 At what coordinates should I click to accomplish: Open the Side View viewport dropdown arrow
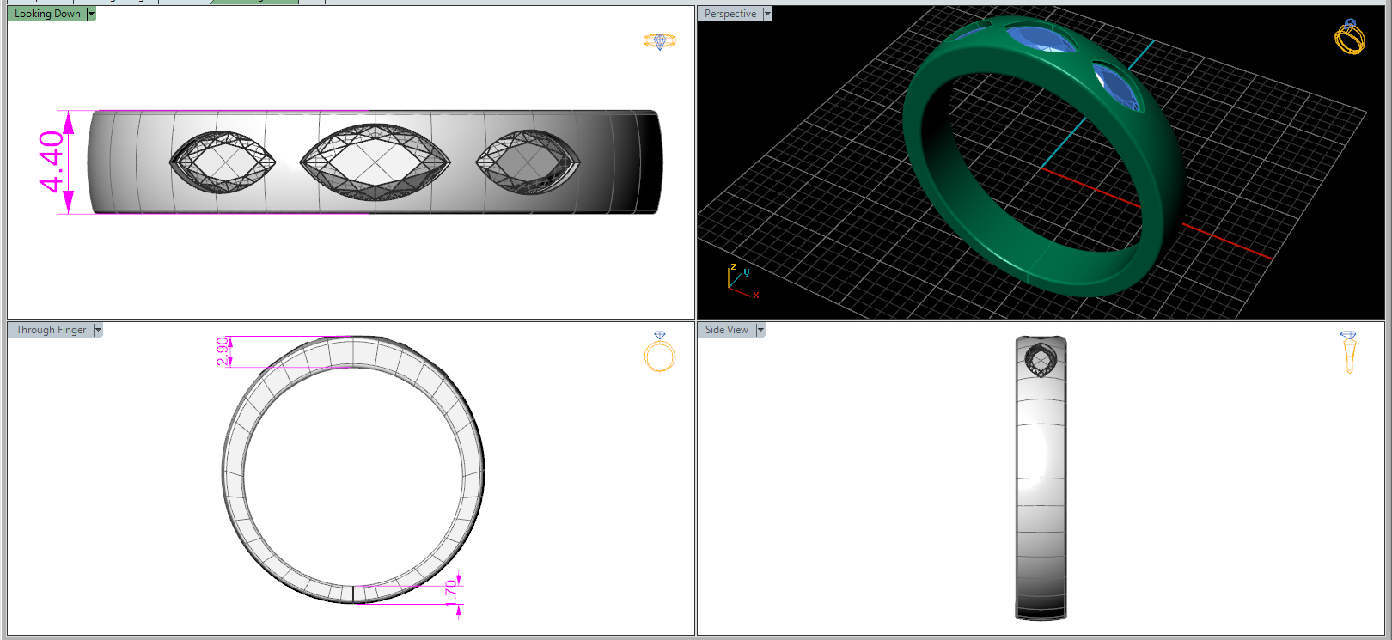[x=760, y=330]
